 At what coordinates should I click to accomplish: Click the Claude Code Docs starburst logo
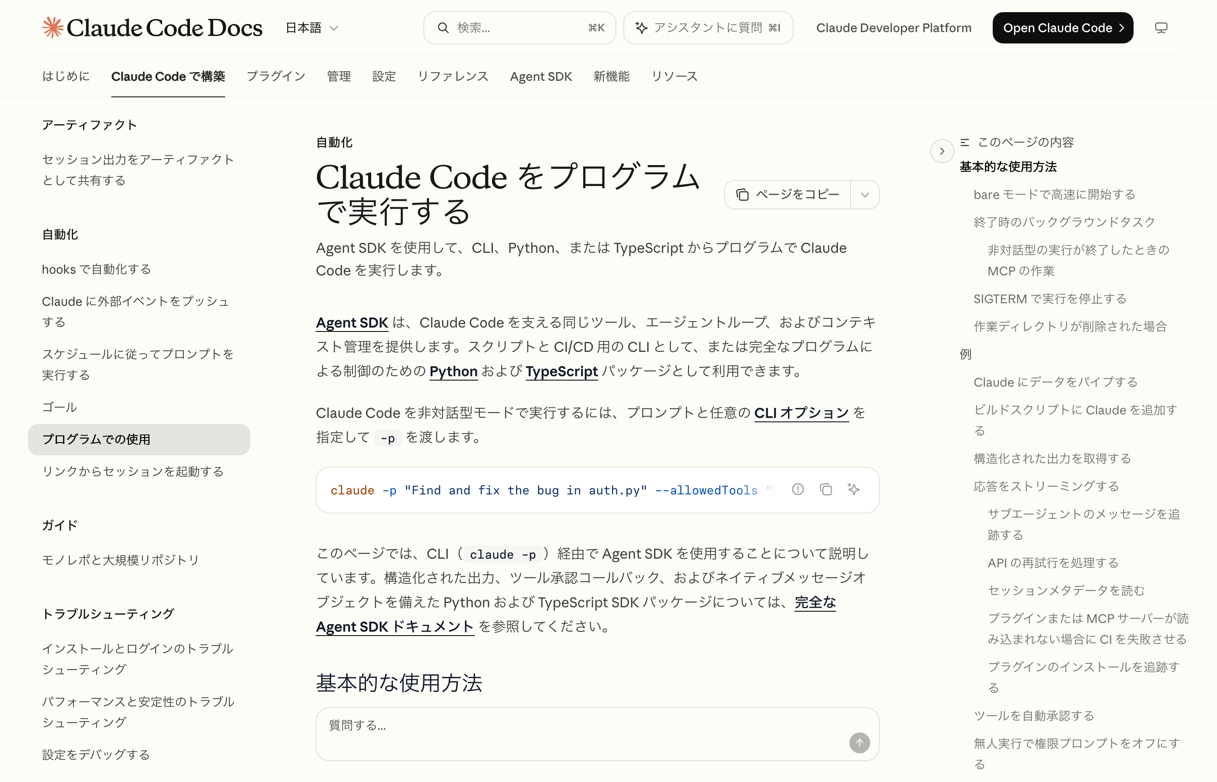click(x=53, y=27)
